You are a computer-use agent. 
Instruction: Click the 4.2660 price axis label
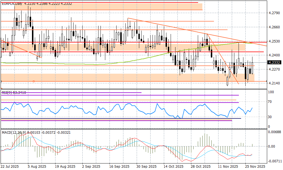coord(274,27)
